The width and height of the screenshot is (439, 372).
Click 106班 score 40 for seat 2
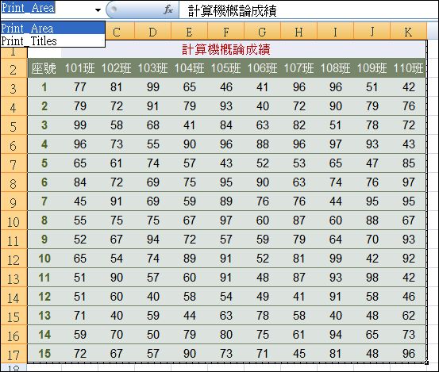pyautogui.click(x=262, y=106)
